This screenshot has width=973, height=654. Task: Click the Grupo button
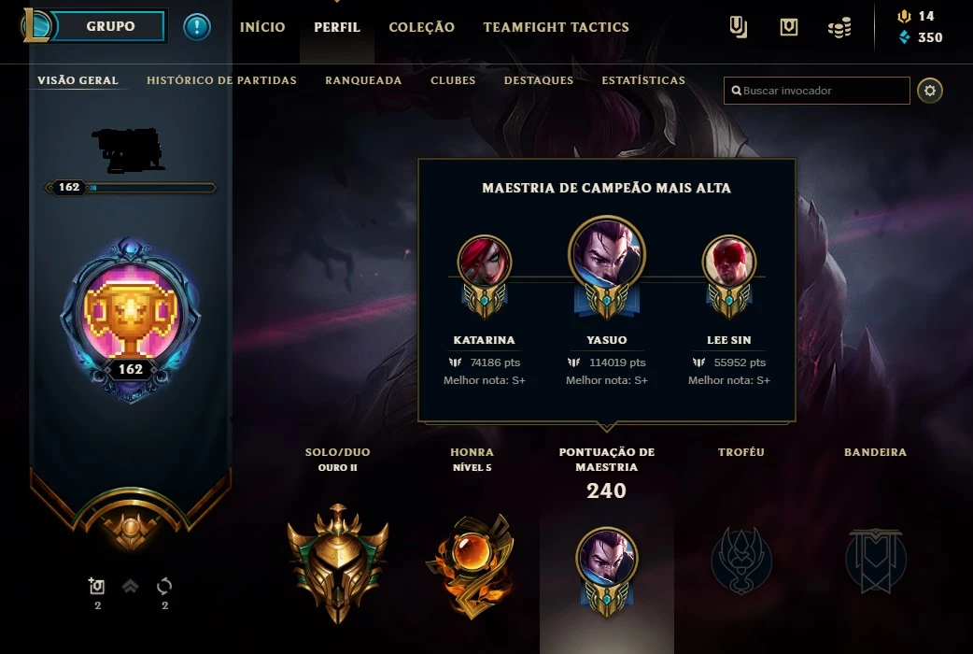tap(110, 26)
